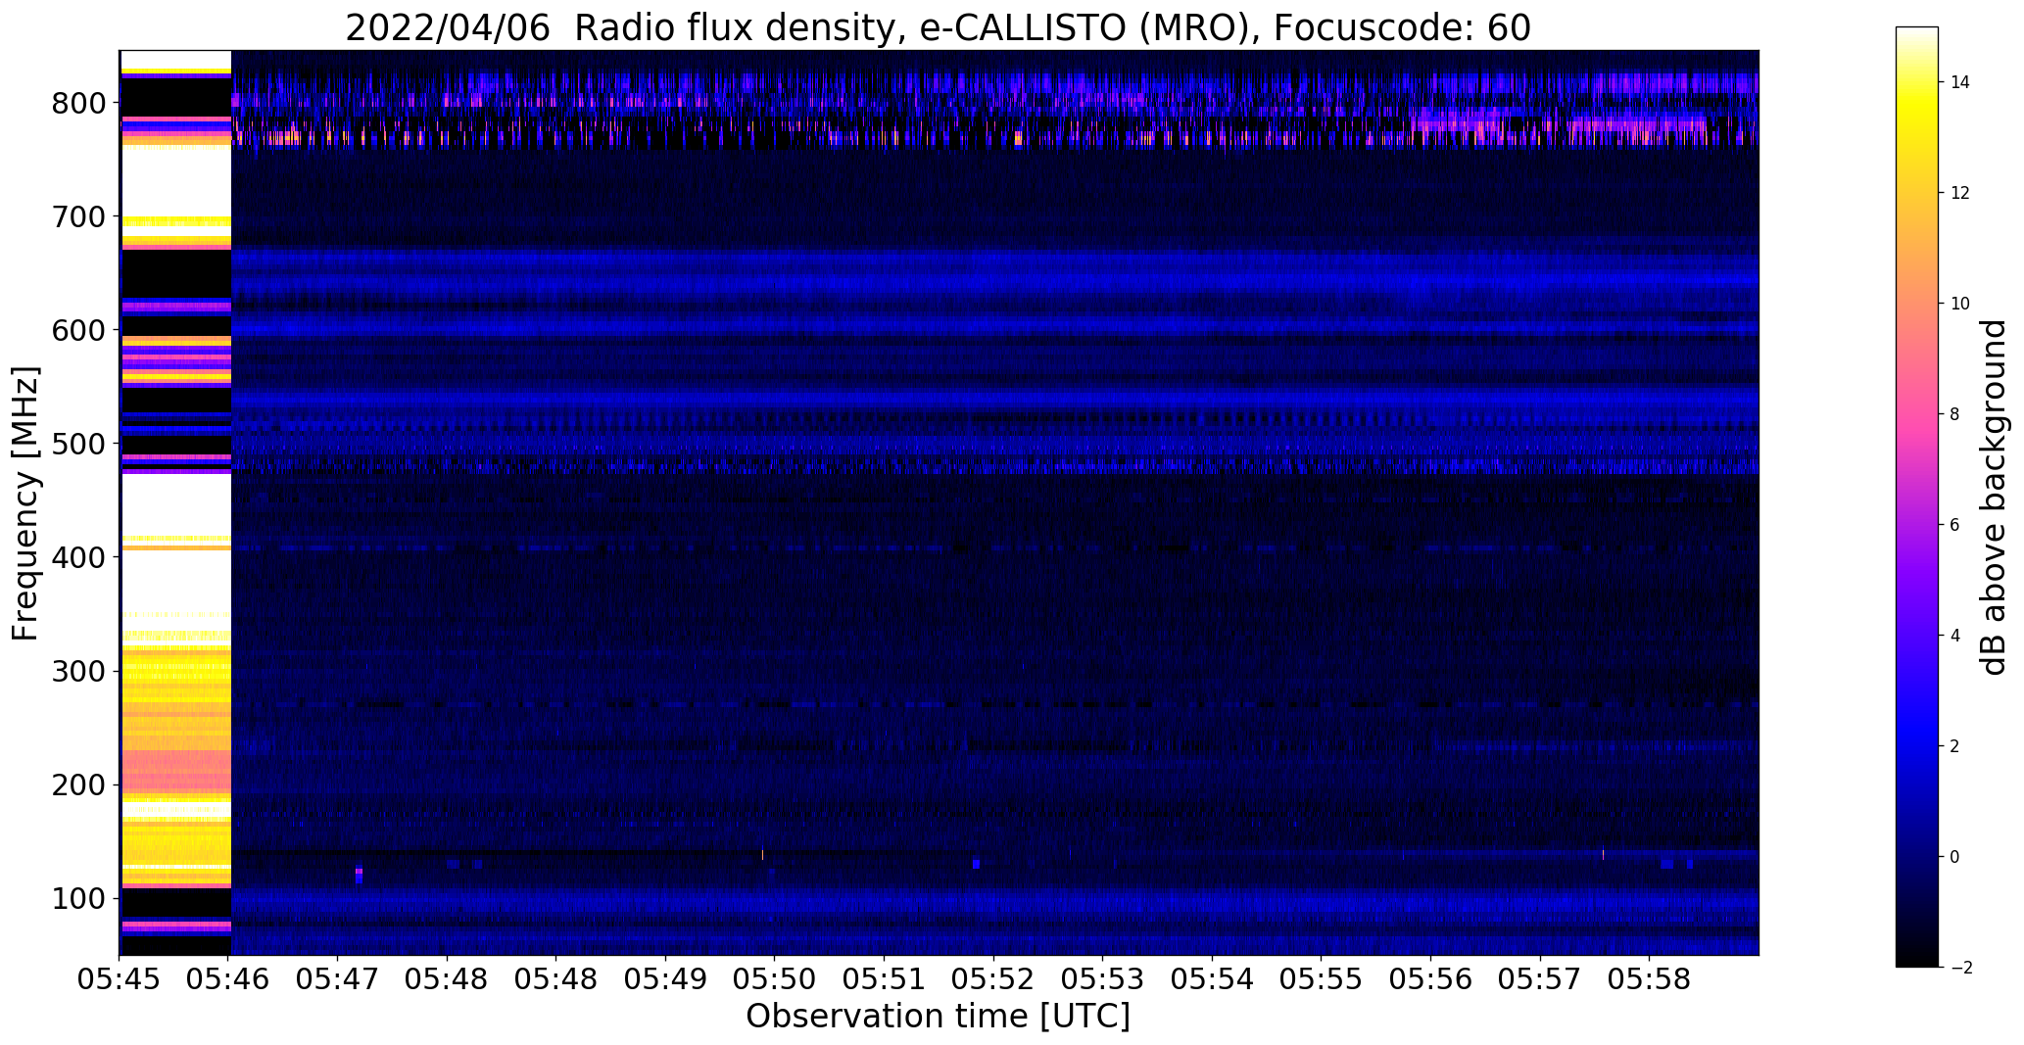Click the 'dB above background' colorbar label

pyautogui.click(x=1995, y=498)
